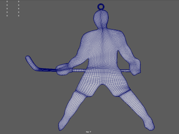
Task: Select the hockey stick blade mesh
Action: 32,63
